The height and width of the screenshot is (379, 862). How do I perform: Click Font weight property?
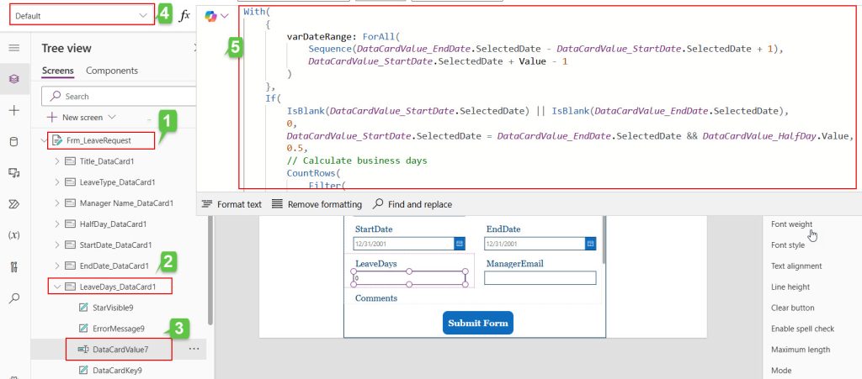pyautogui.click(x=791, y=224)
